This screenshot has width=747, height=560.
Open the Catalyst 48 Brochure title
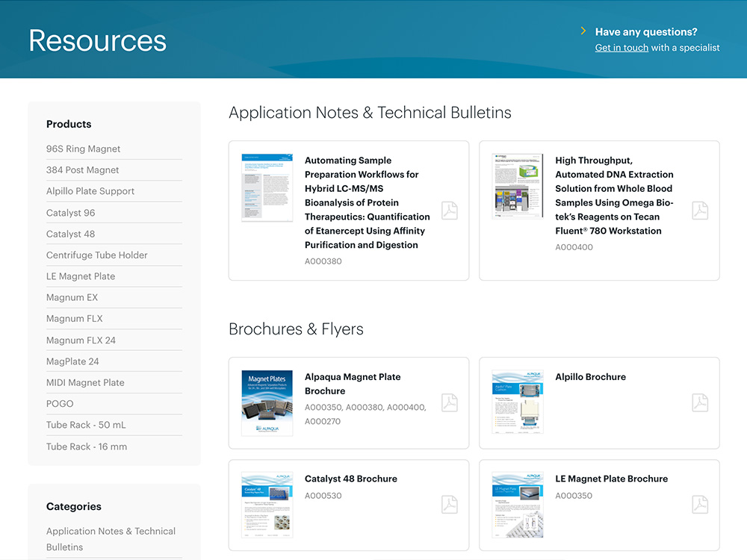point(350,479)
